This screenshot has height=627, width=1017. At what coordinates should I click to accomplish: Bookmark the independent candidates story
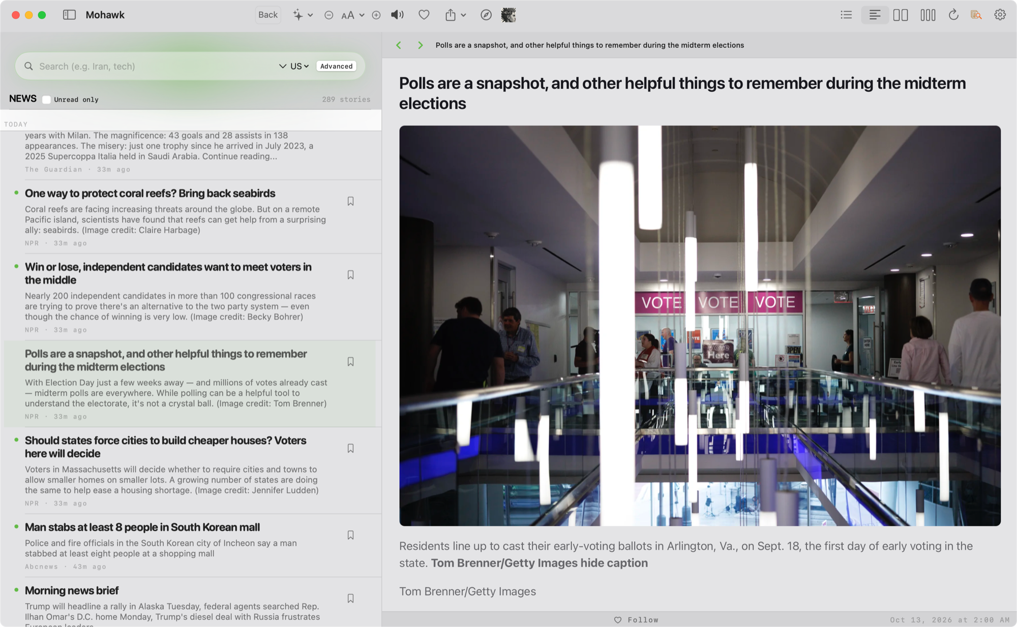coord(350,275)
